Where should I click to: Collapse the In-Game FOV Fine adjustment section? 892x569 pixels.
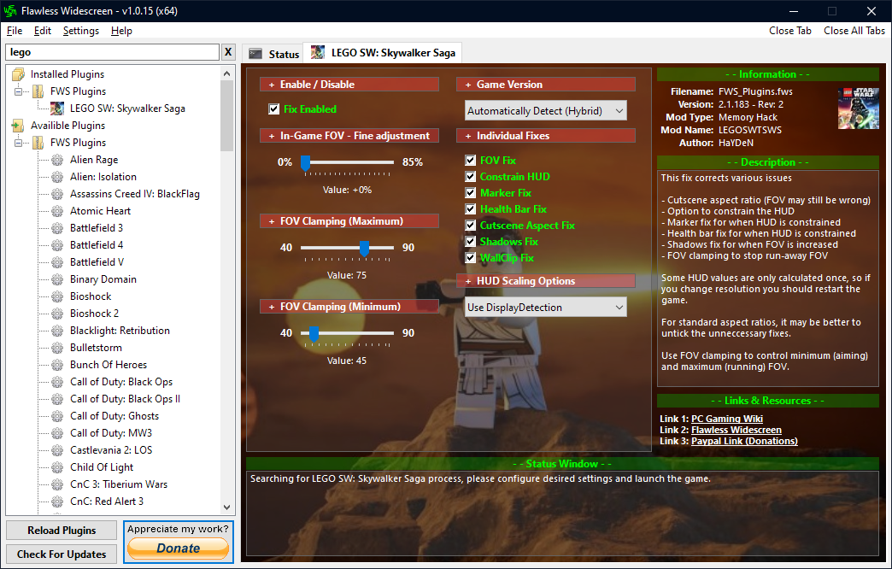(x=272, y=136)
